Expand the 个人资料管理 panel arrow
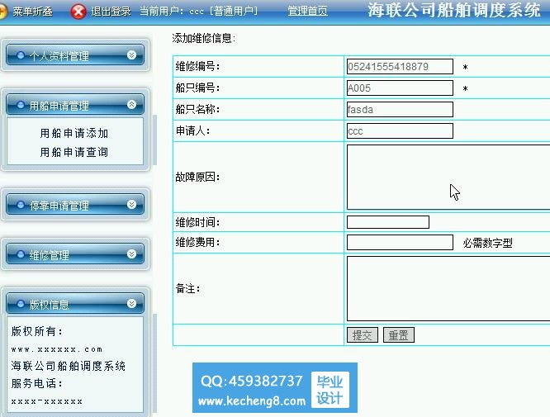The width and height of the screenshot is (550, 417). pos(131,55)
